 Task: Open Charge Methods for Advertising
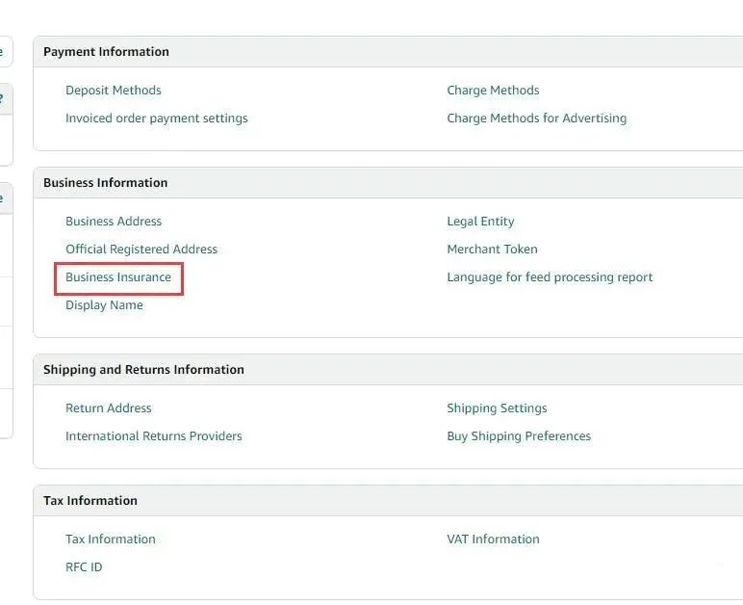pos(536,118)
